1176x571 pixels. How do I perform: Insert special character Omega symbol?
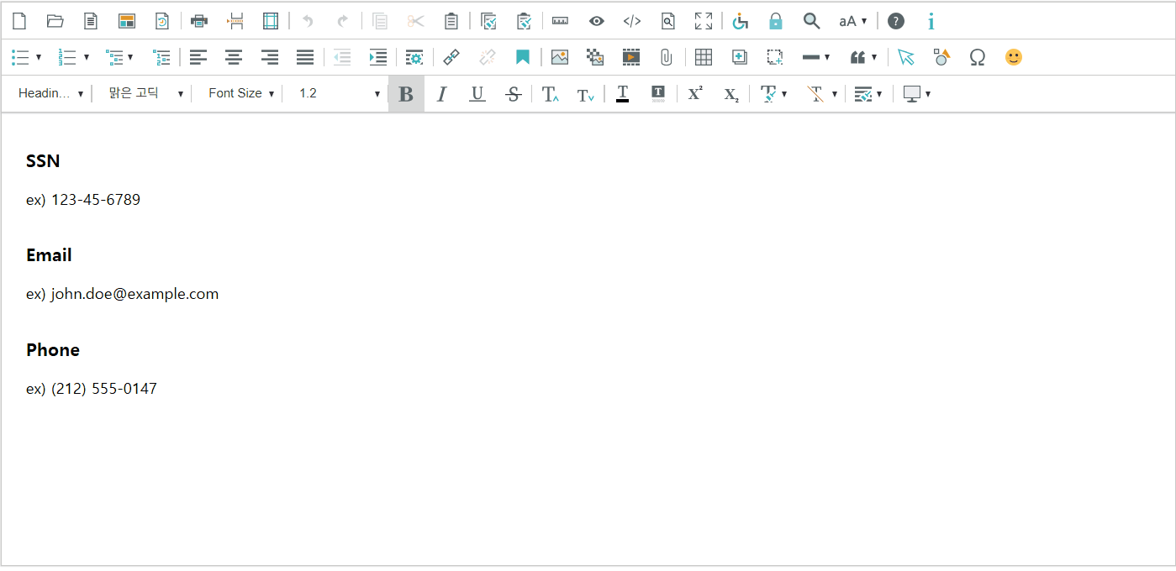pos(977,57)
